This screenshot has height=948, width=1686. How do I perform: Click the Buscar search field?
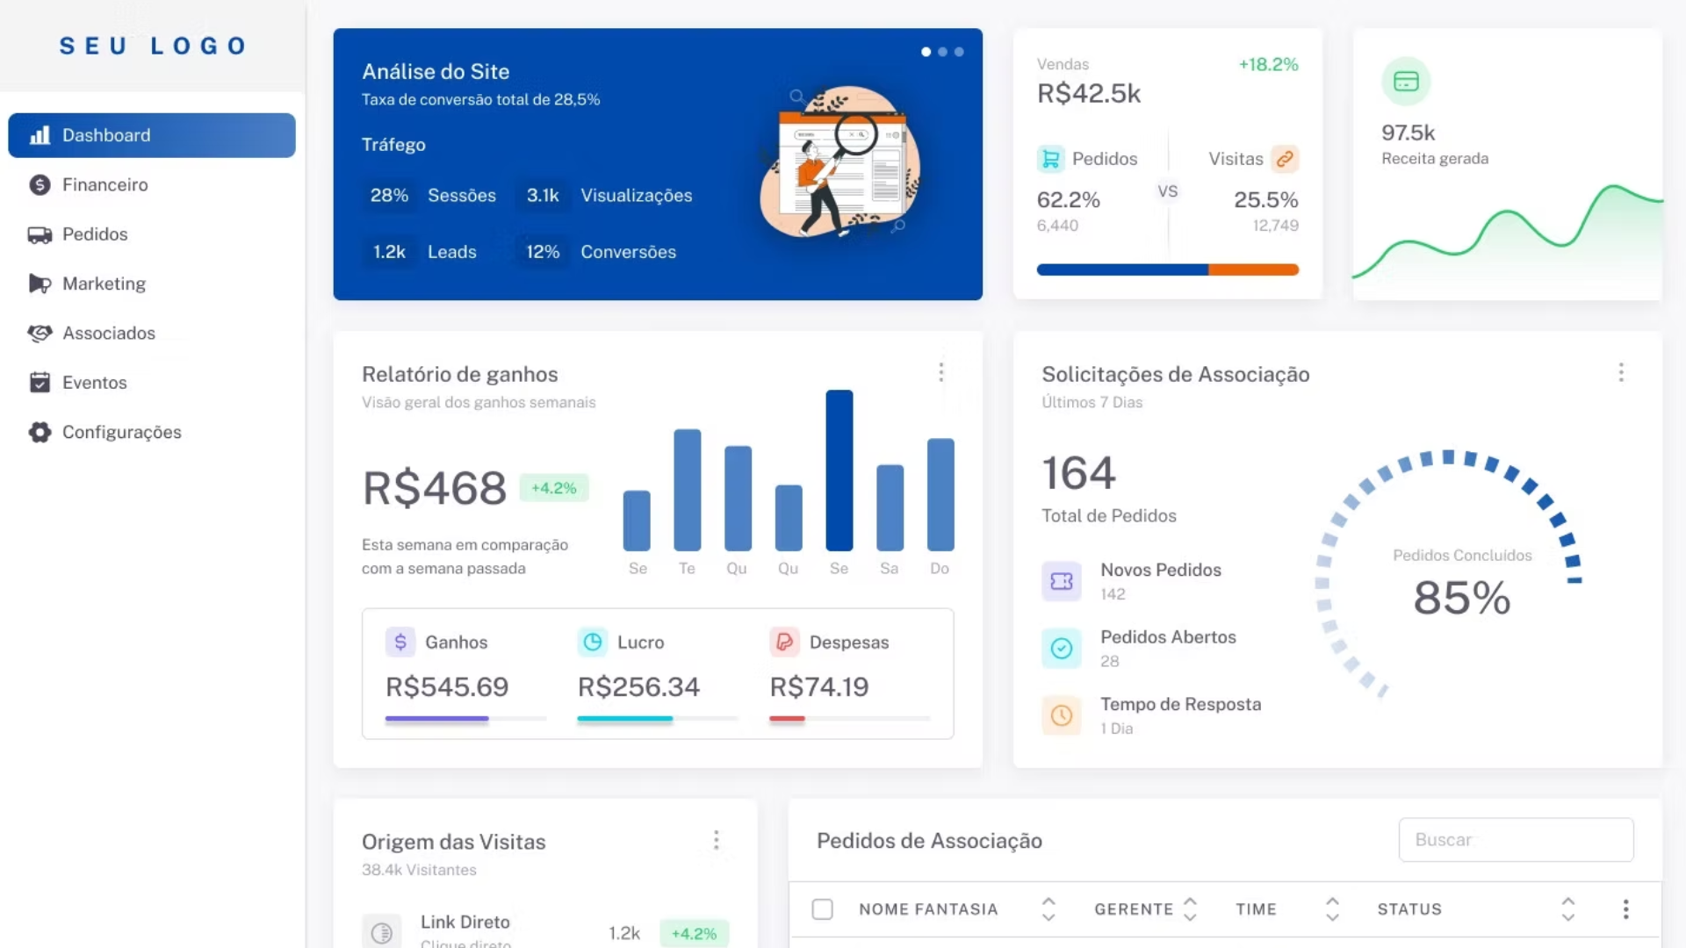click(x=1516, y=840)
